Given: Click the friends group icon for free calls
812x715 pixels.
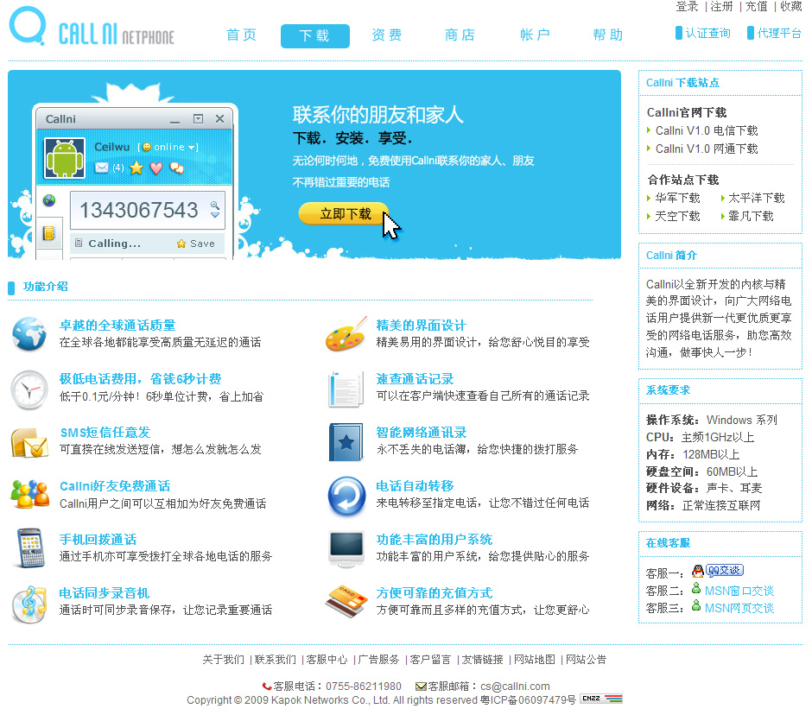Looking at the screenshot, I should [30, 495].
